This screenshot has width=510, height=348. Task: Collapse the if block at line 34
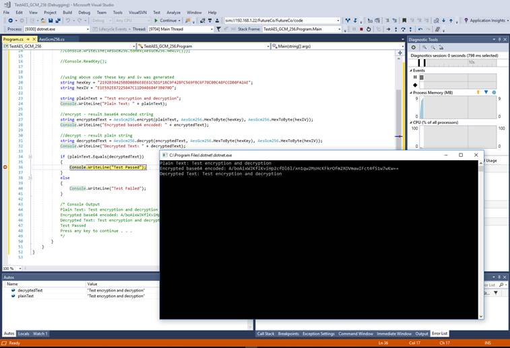point(30,157)
